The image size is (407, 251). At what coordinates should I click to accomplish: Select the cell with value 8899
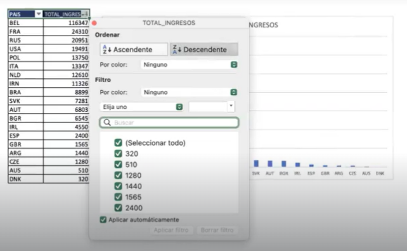[66, 92]
